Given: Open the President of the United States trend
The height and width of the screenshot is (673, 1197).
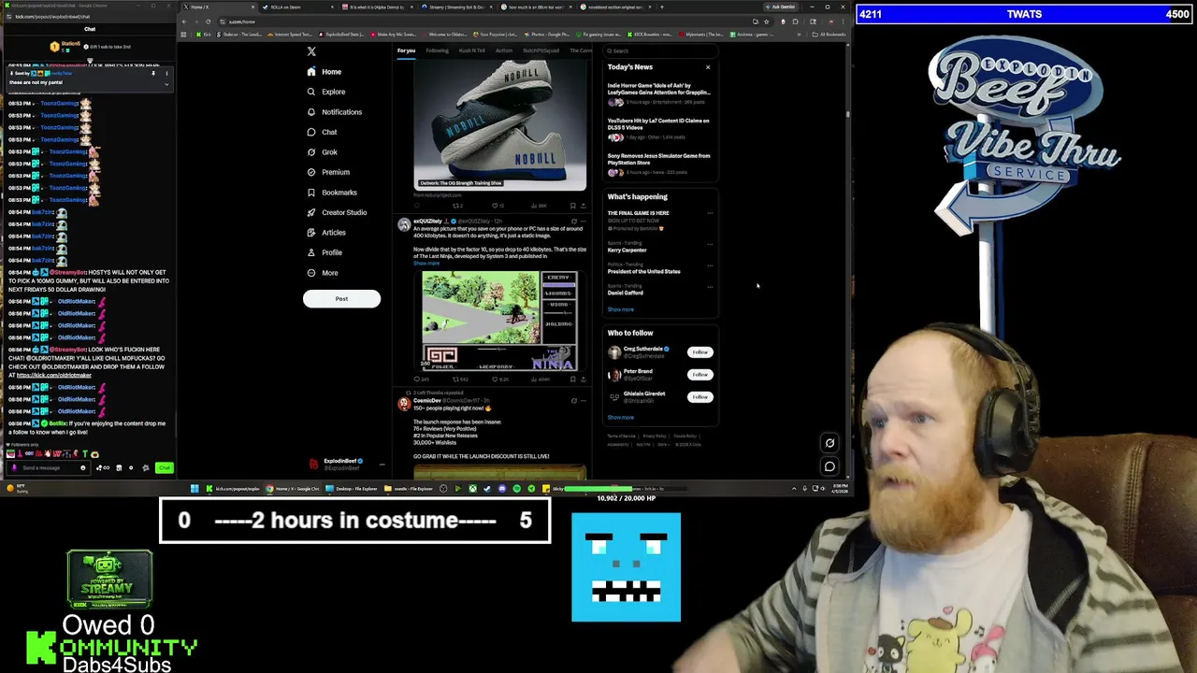Looking at the screenshot, I should pos(643,271).
